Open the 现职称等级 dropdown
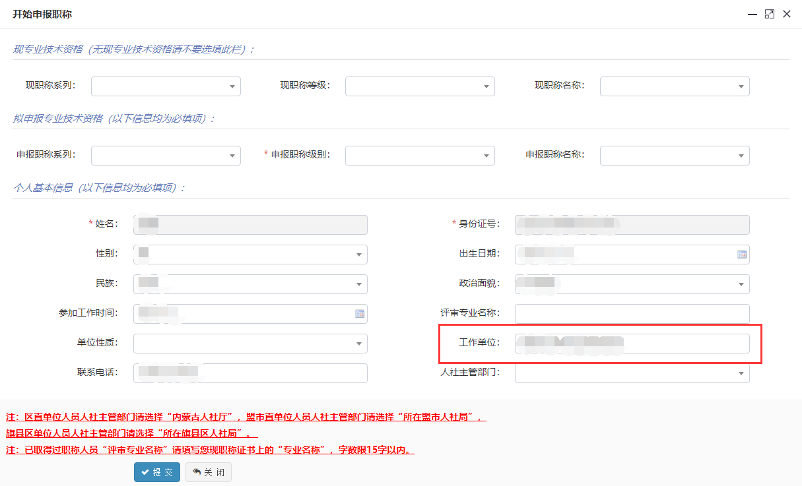The height and width of the screenshot is (486, 802). coord(420,86)
